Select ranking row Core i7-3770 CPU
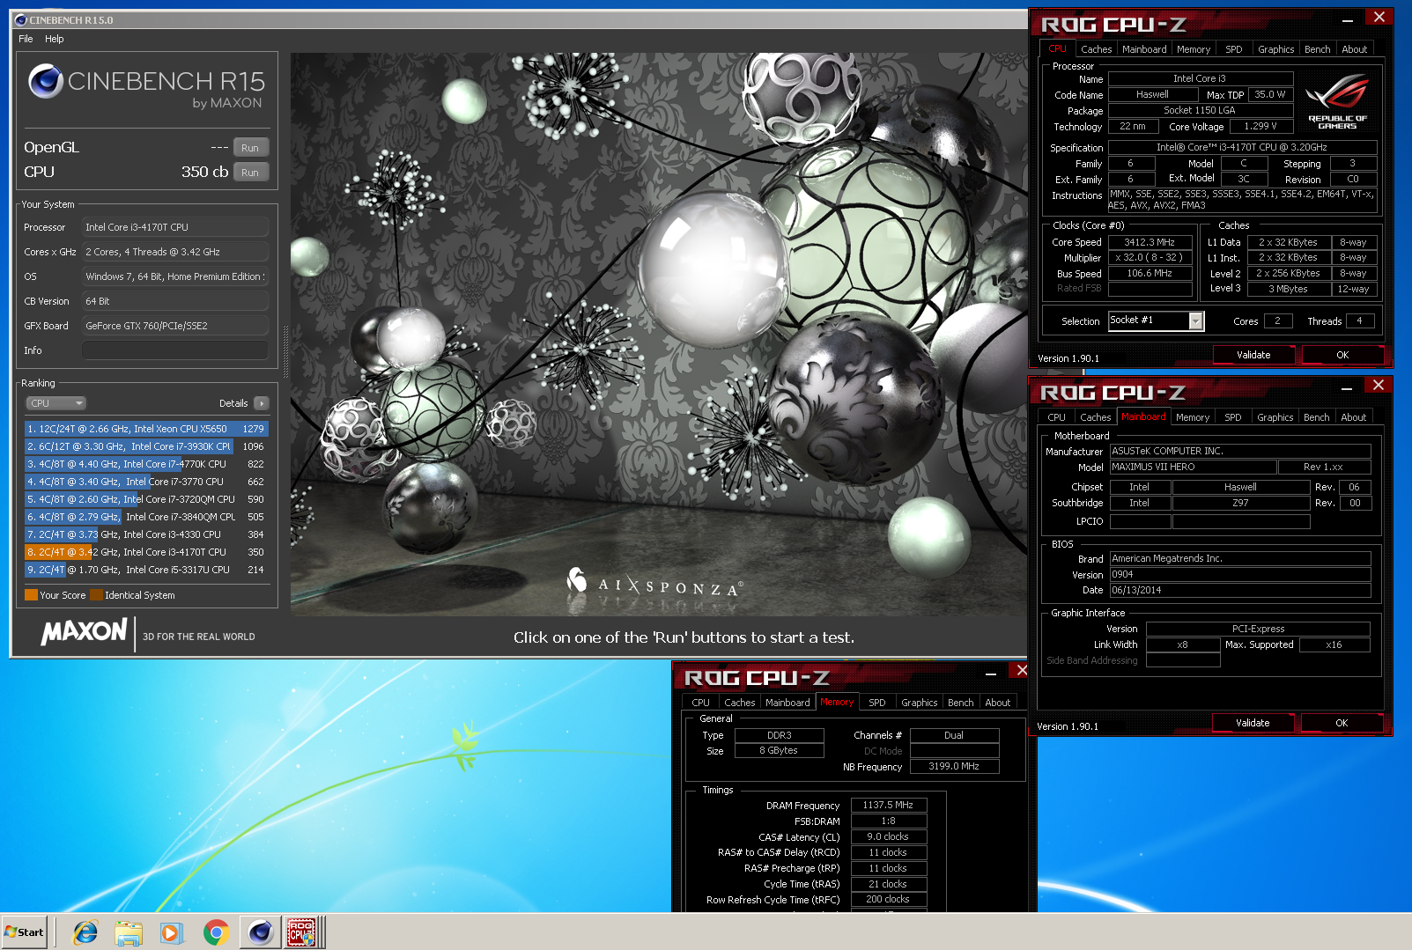Image resolution: width=1412 pixels, height=950 pixels. (146, 482)
